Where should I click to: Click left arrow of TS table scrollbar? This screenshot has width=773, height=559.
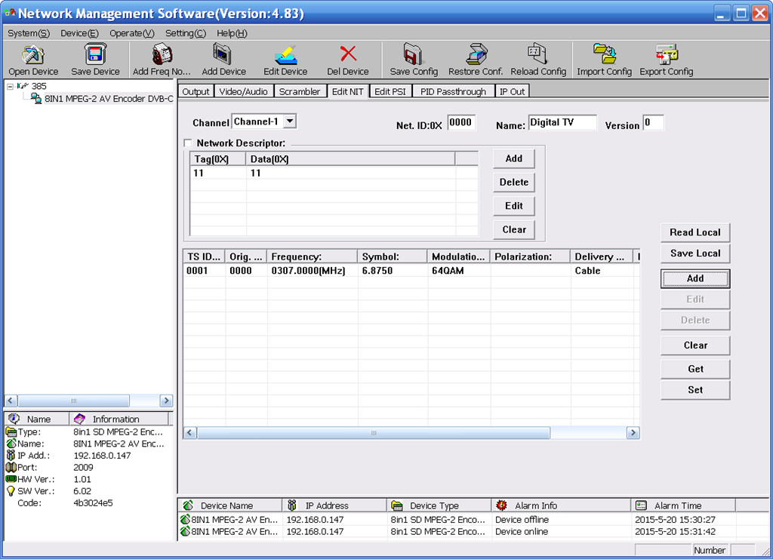pos(189,433)
